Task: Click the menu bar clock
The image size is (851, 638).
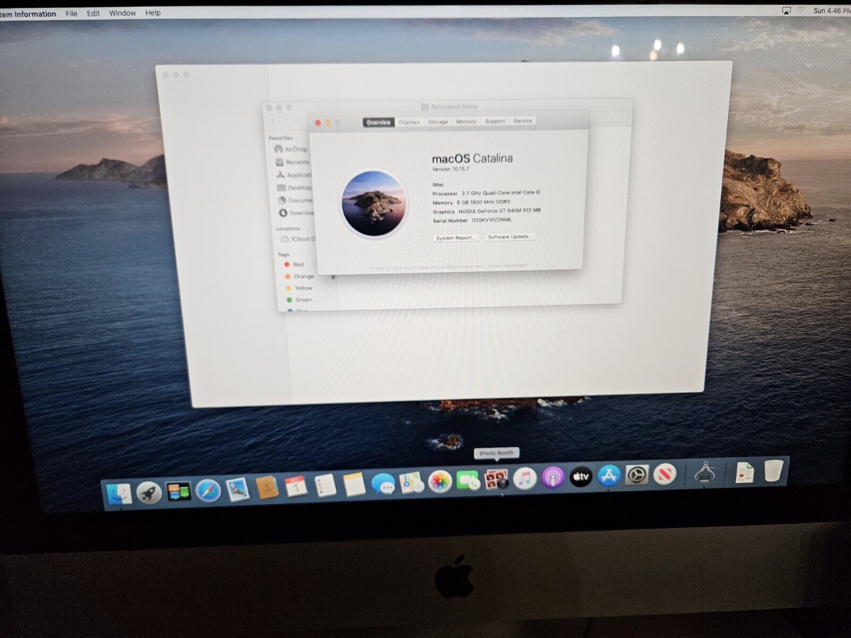Action: pyautogui.click(x=832, y=11)
